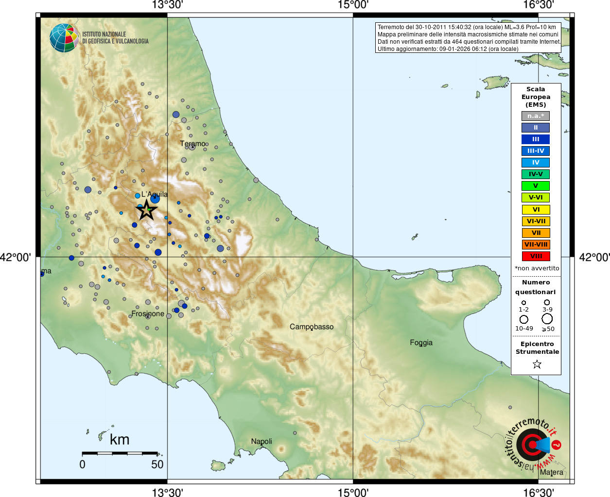Click the Foggia city label
610x497 pixels.
(421, 343)
